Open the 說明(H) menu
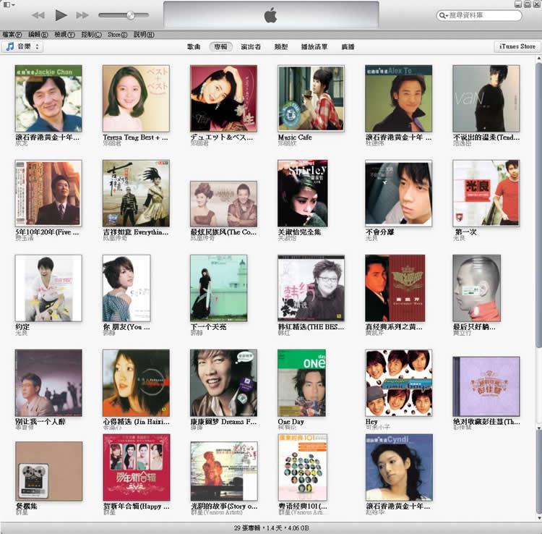The image size is (542, 534). (144, 34)
